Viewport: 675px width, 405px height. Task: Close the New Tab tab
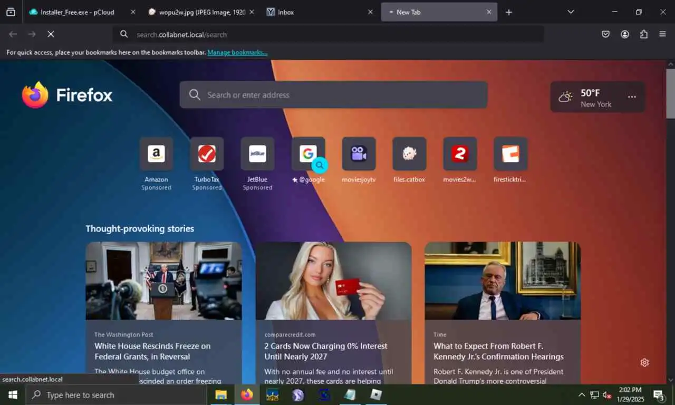[x=489, y=12]
